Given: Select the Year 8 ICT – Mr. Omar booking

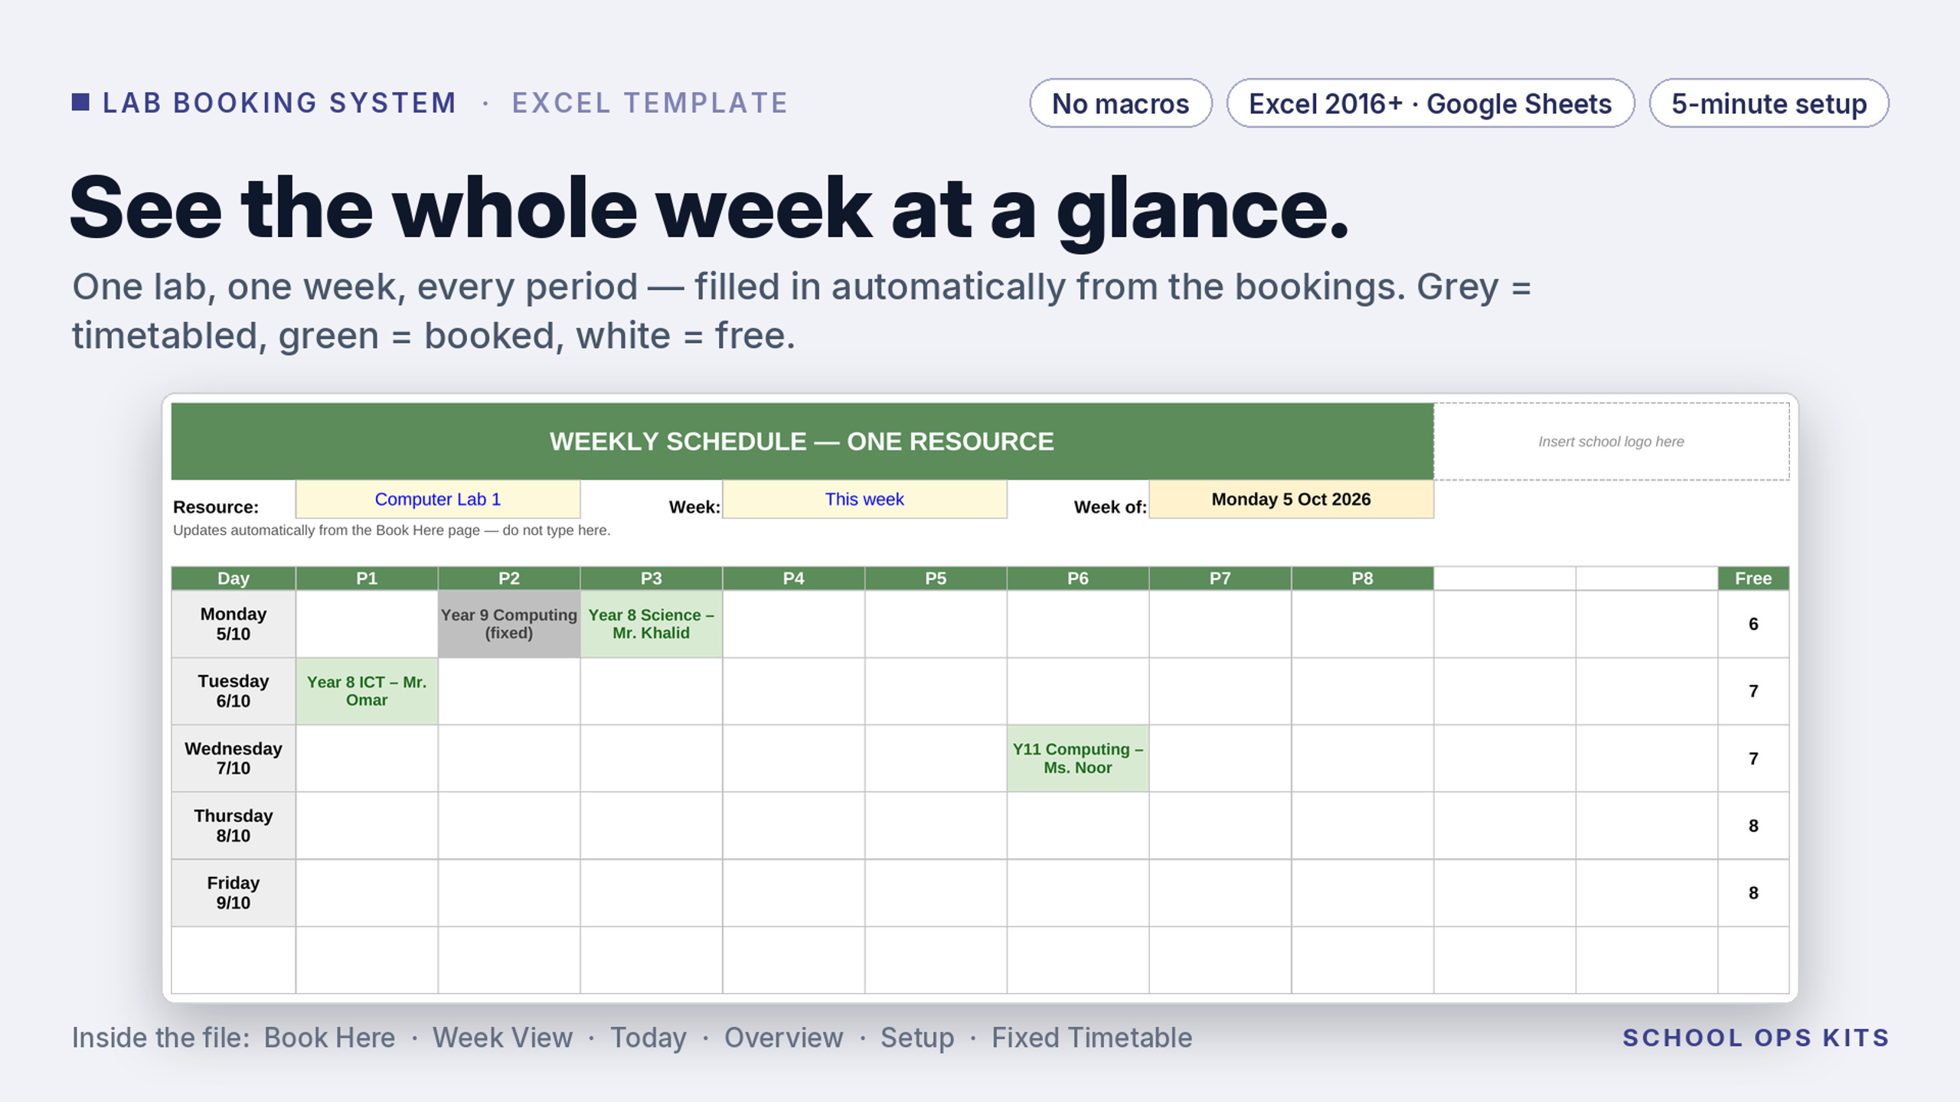Looking at the screenshot, I should 367,691.
